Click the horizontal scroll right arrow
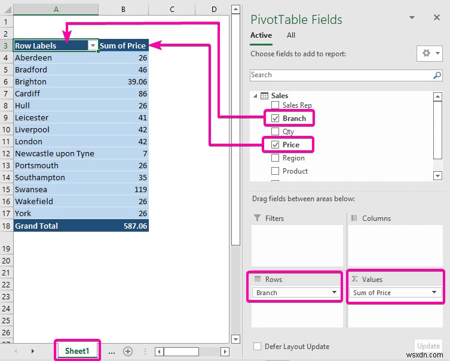This screenshot has width=450, height=361. (x=225, y=351)
